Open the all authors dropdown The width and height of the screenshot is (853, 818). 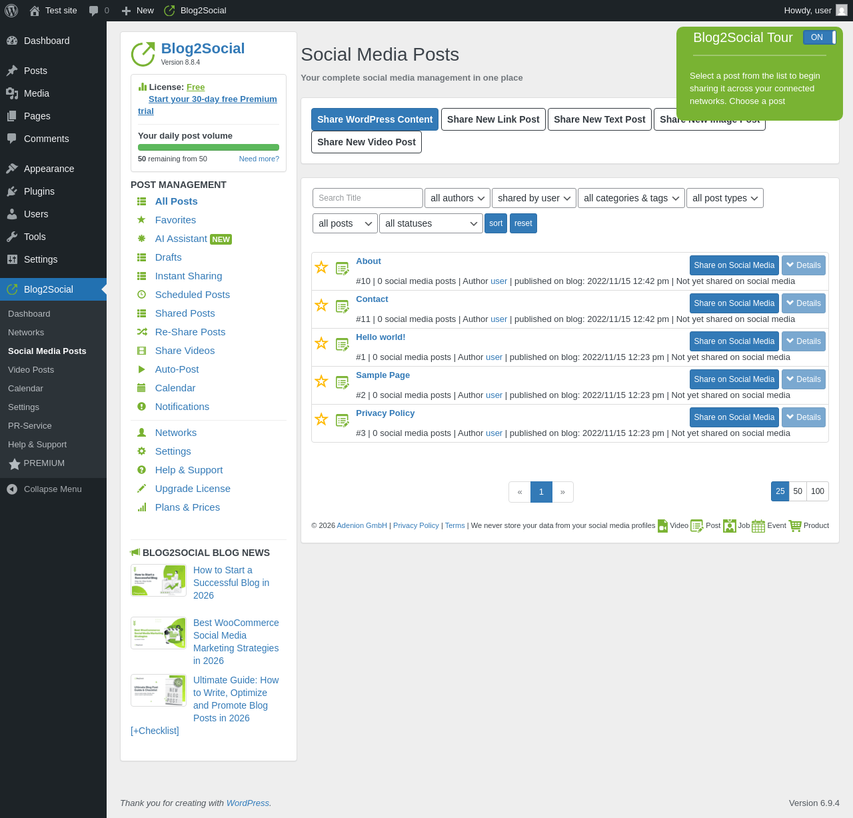457,198
